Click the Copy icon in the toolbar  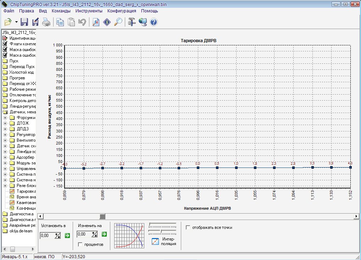(60, 22)
